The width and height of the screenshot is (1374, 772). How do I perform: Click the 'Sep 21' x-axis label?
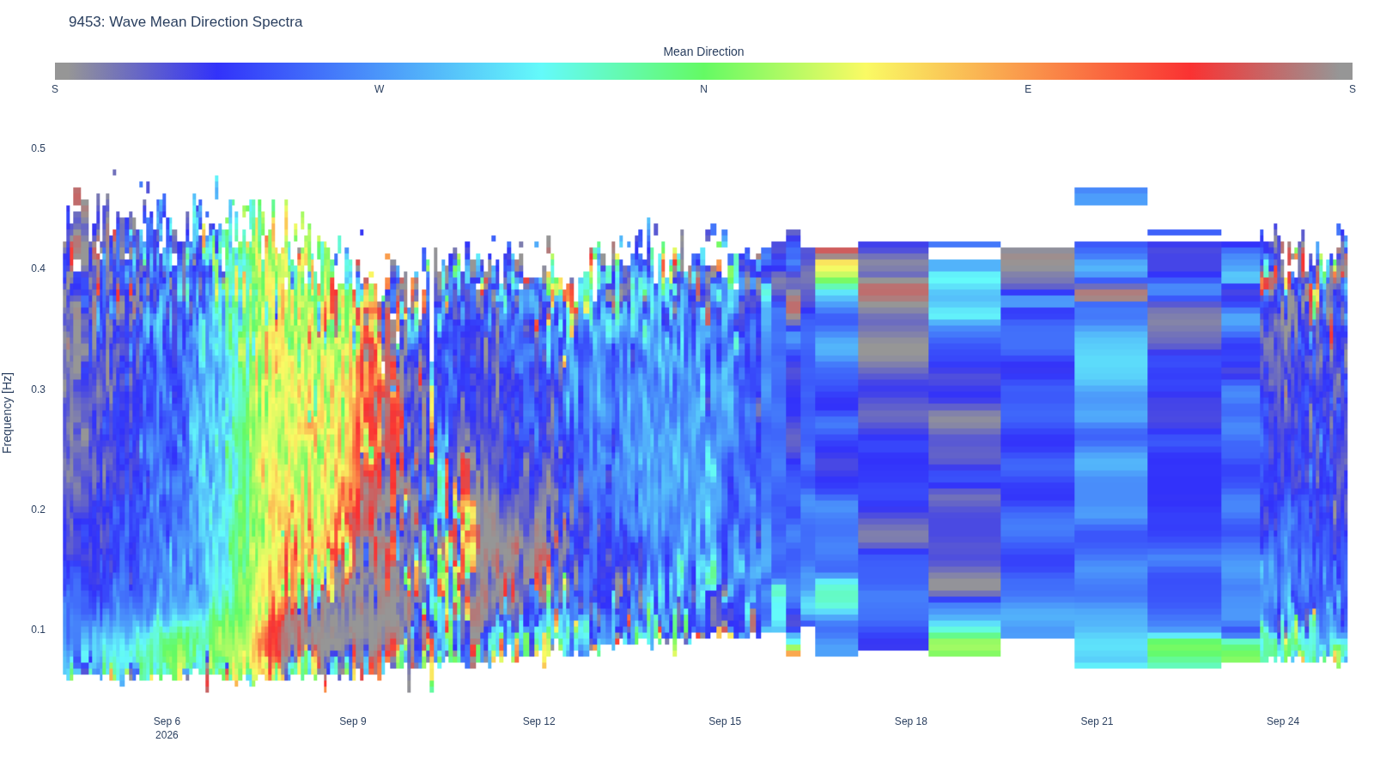[1097, 721]
